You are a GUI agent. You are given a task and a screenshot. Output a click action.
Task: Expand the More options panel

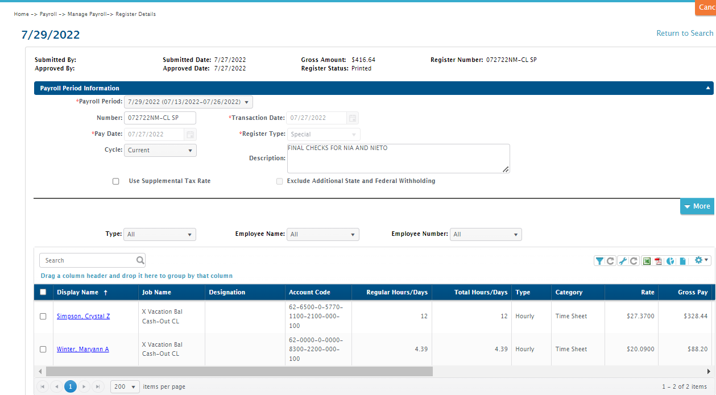(x=697, y=206)
